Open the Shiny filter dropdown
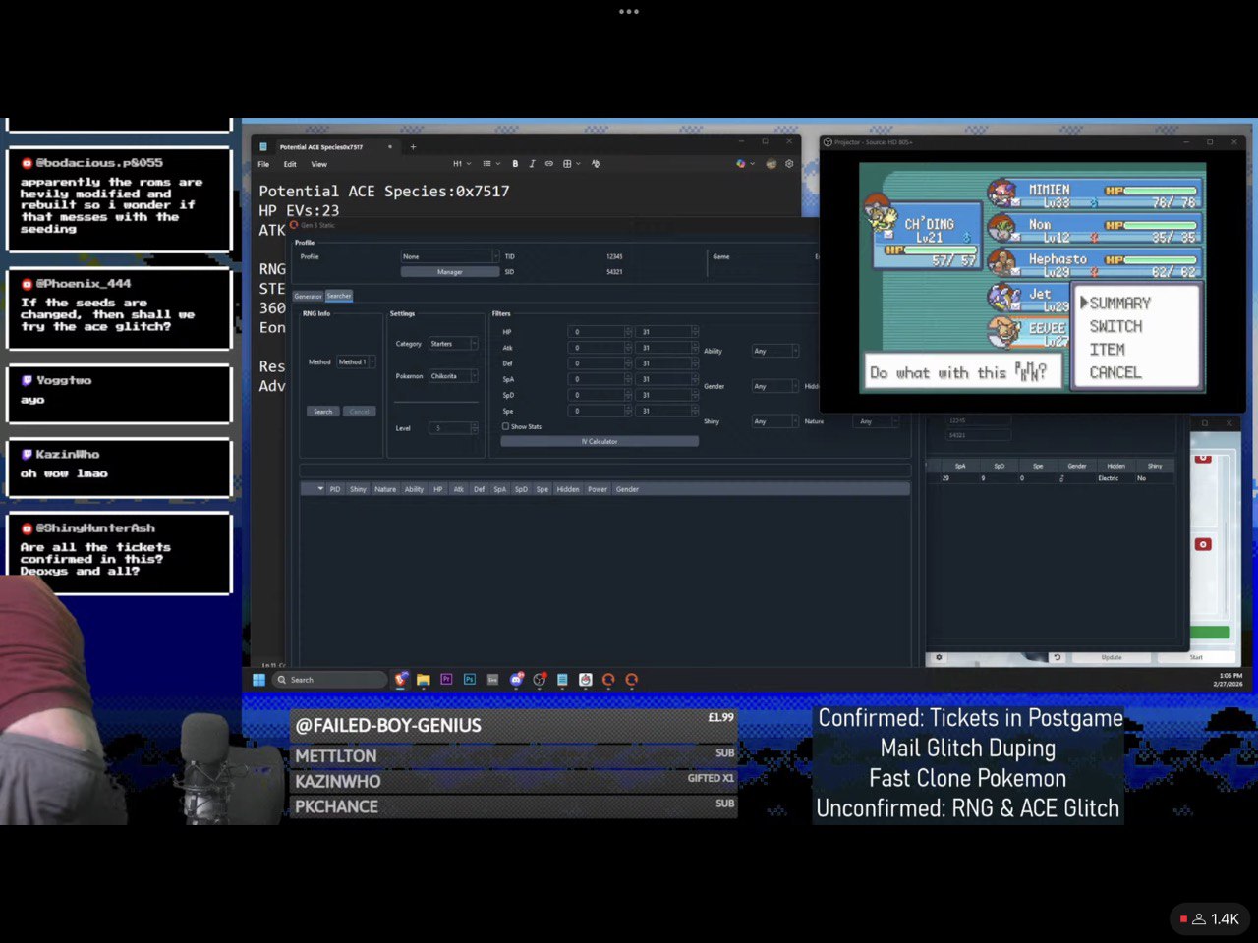Screen dimensions: 1258x943 [x=775, y=421]
